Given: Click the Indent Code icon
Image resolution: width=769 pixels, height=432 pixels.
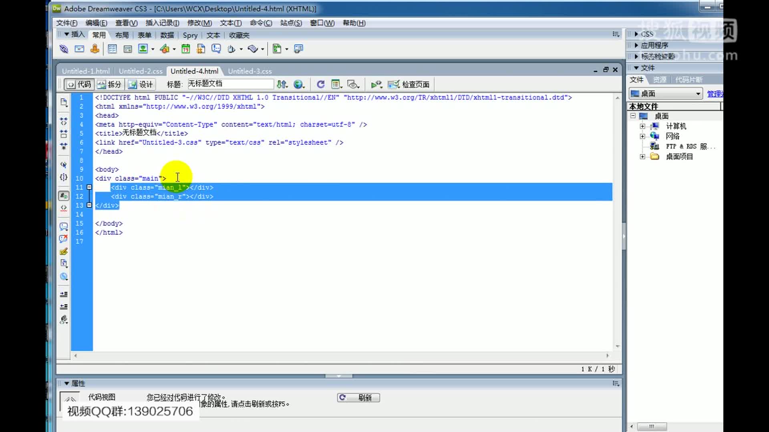Looking at the screenshot, I should (x=64, y=294).
